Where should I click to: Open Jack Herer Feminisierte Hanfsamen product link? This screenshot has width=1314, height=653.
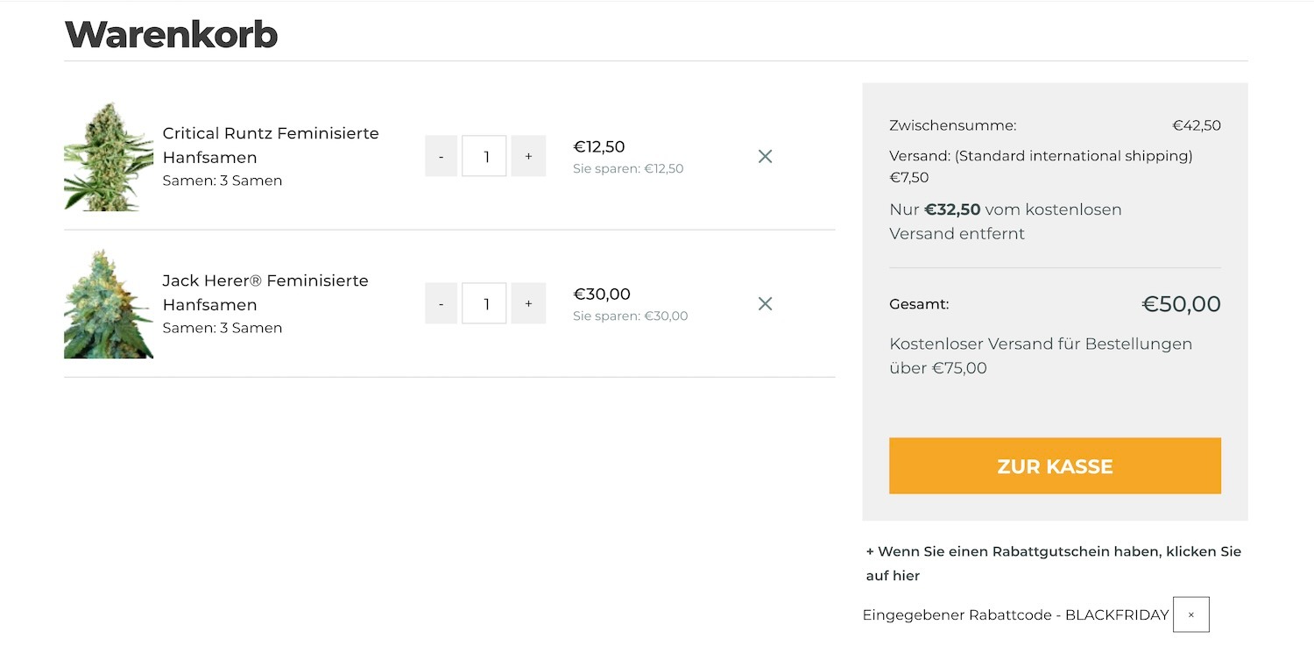coord(265,293)
